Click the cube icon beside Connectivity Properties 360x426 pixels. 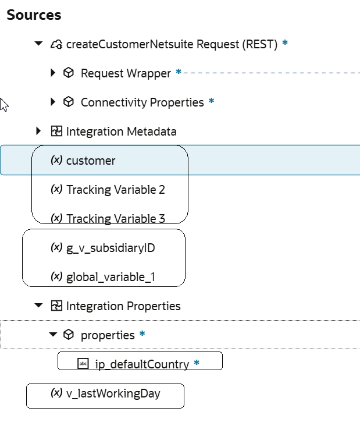[69, 102]
